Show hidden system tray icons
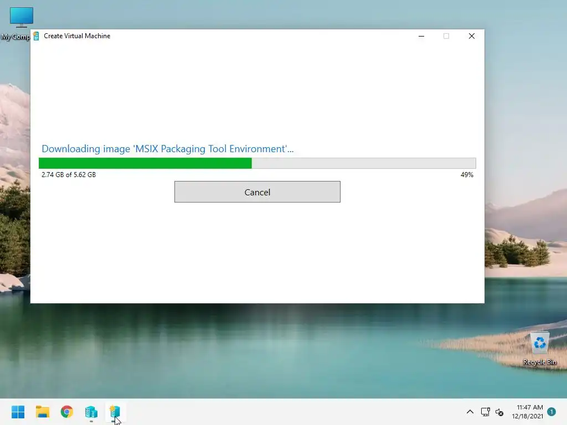 coord(470,412)
